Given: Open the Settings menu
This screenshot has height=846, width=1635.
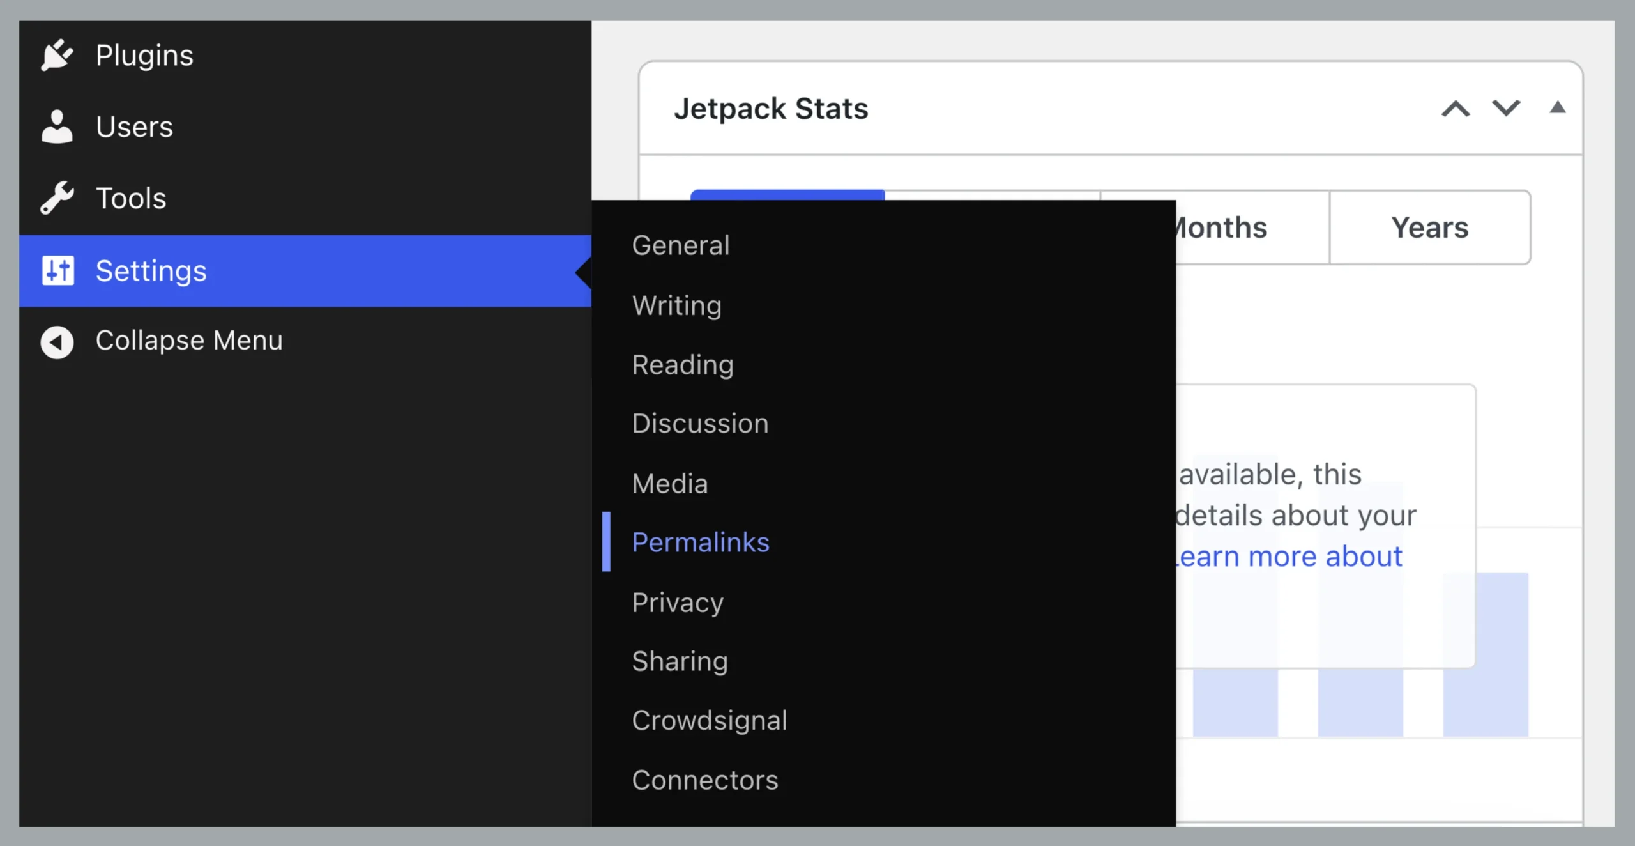Looking at the screenshot, I should tap(305, 271).
